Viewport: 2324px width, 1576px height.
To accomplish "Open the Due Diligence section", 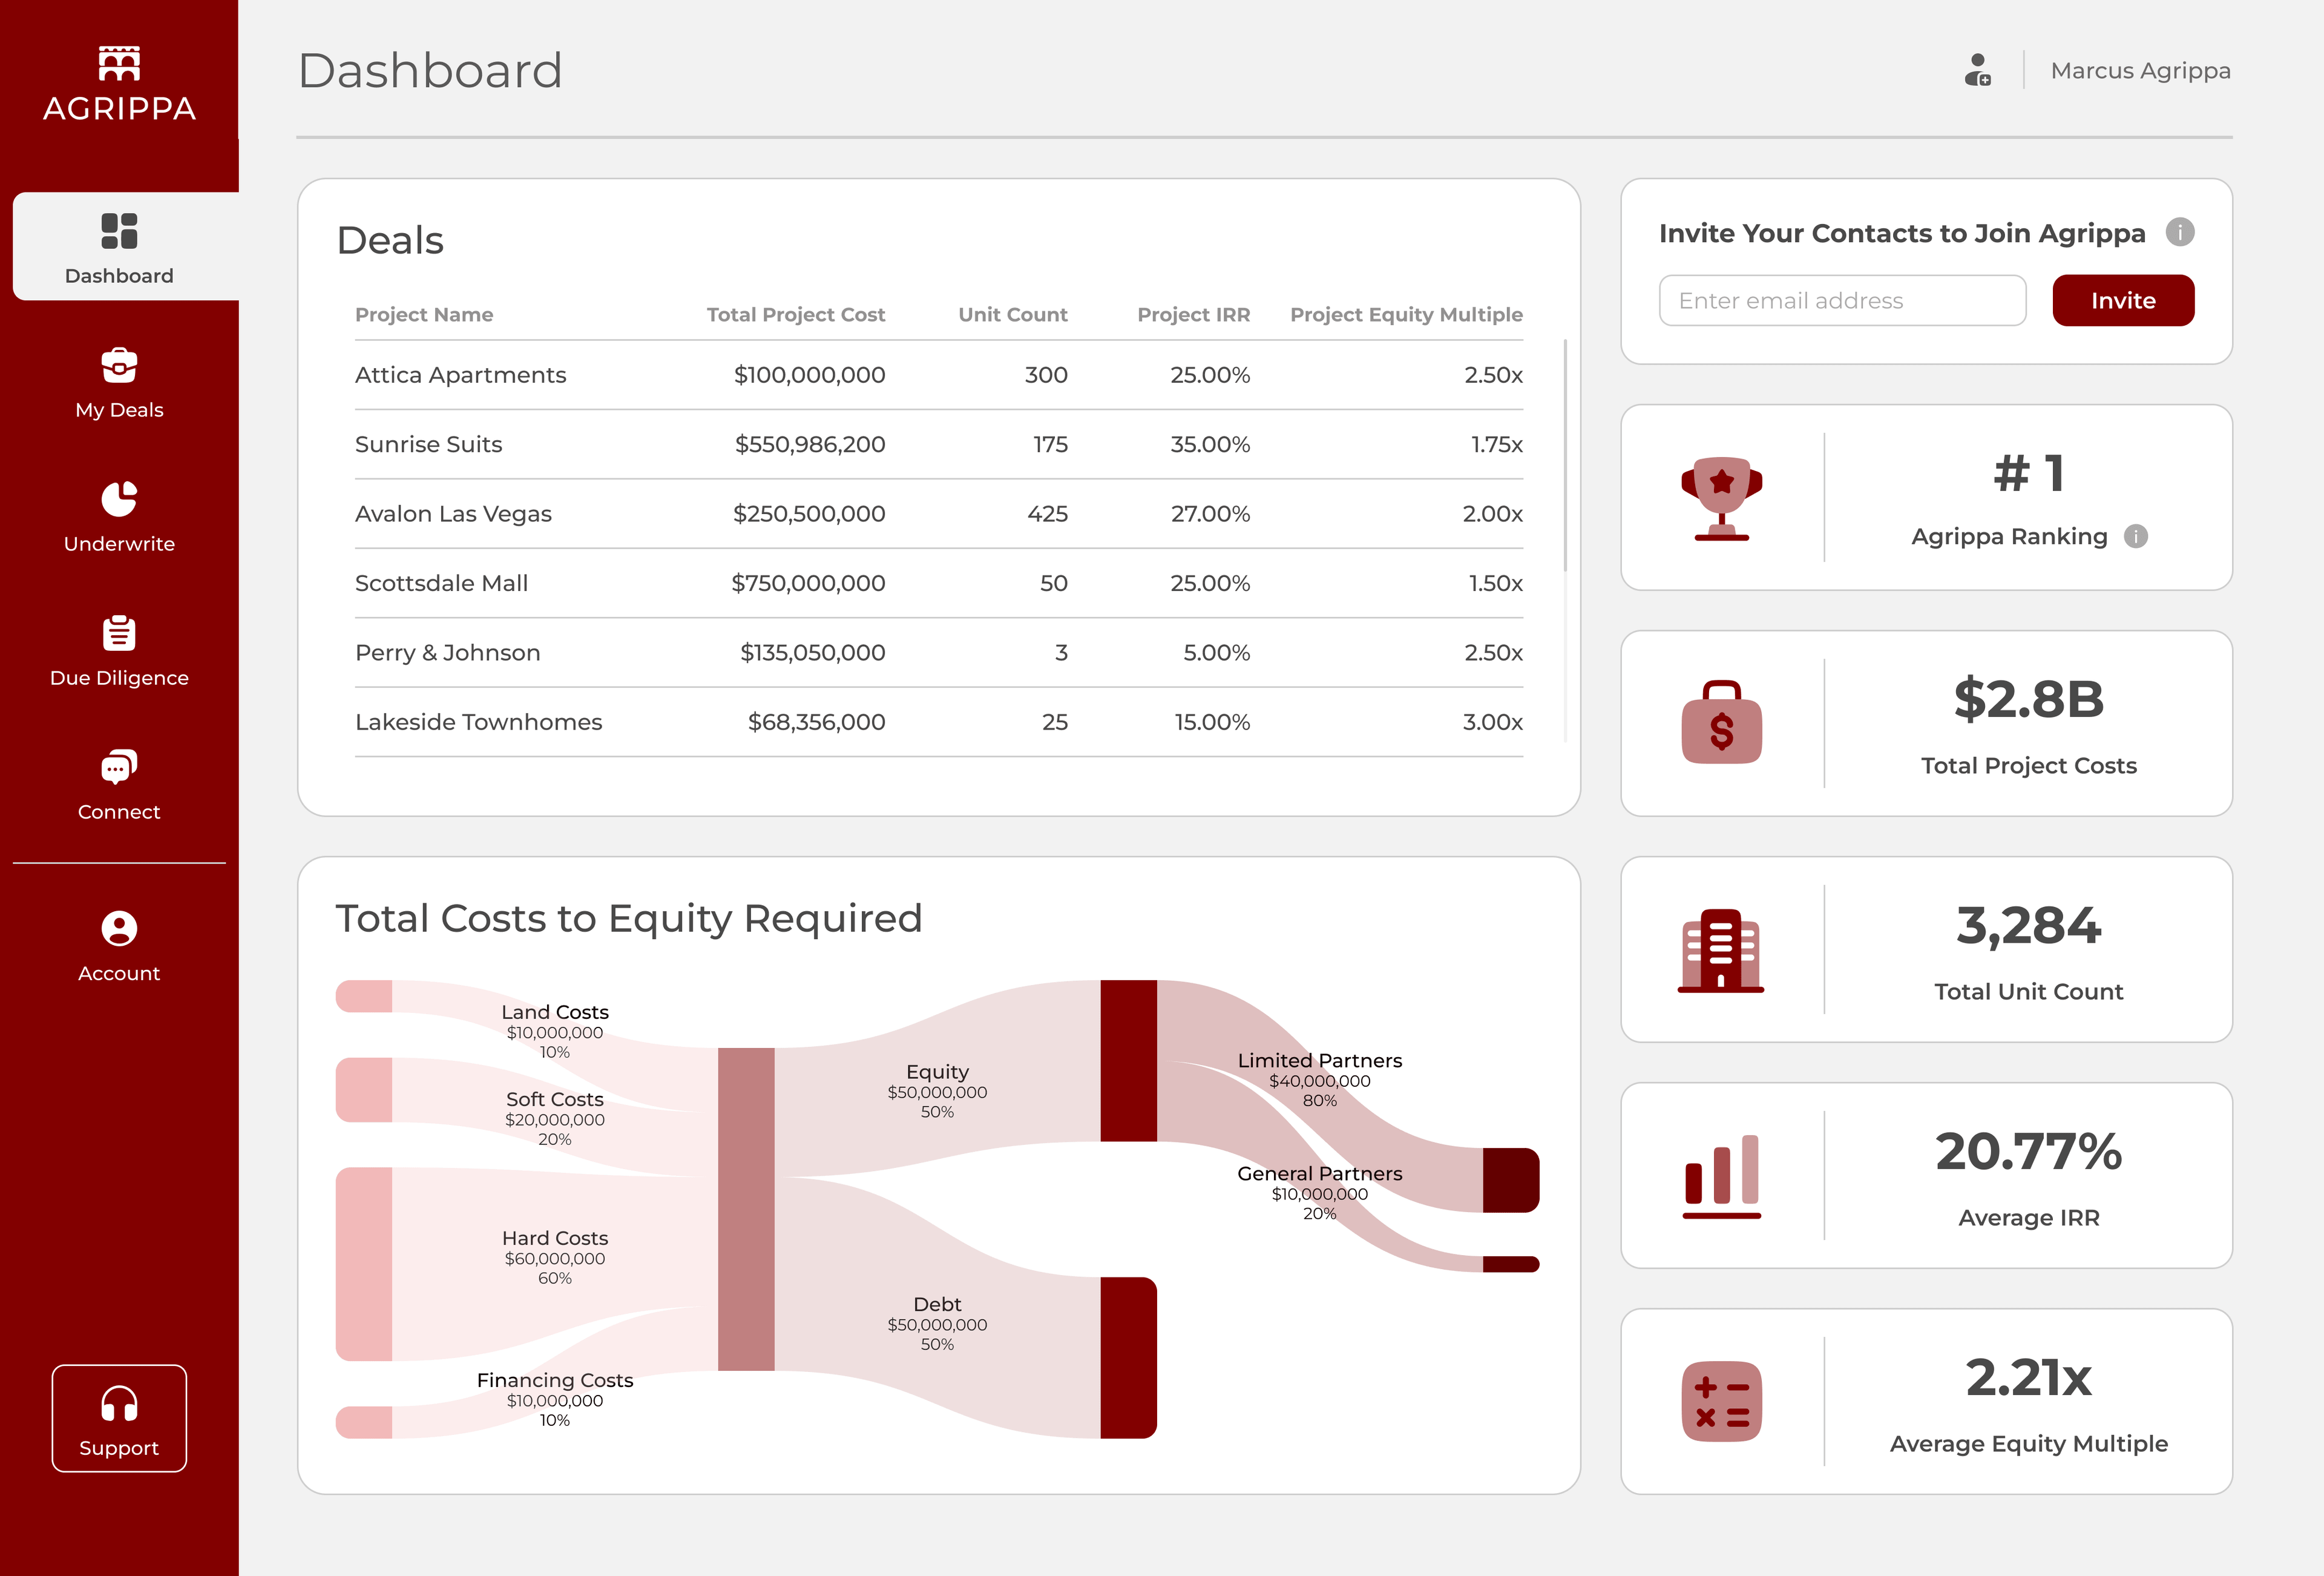I will [x=119, y=651].
